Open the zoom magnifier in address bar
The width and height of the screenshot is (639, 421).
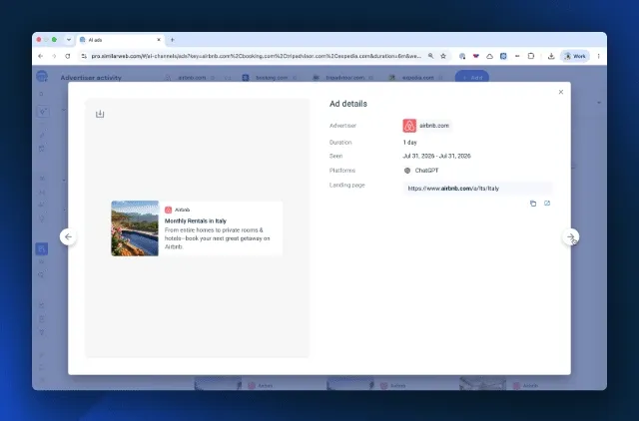430,56
